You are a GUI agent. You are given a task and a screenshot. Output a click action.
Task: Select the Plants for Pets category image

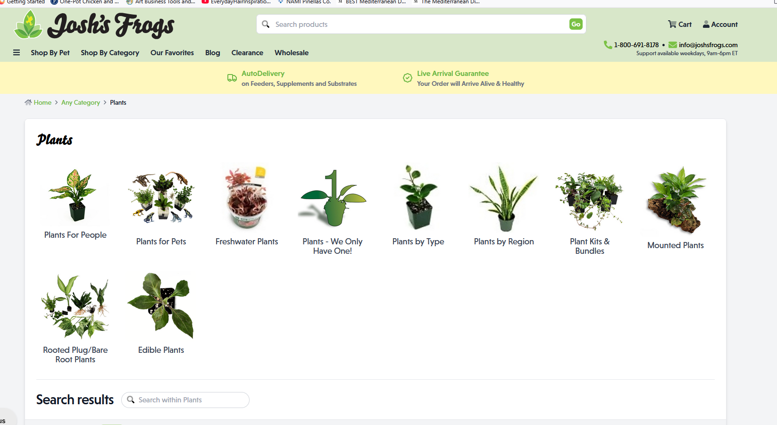click(x=161, y=198)
